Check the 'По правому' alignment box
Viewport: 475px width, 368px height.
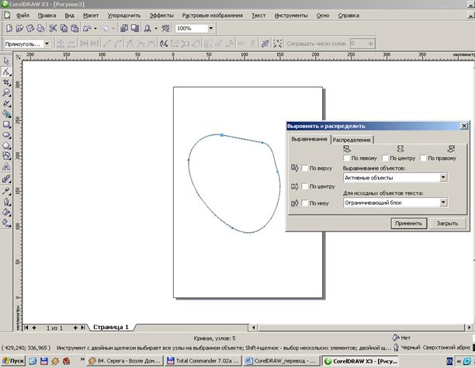(x=423, y=158)
